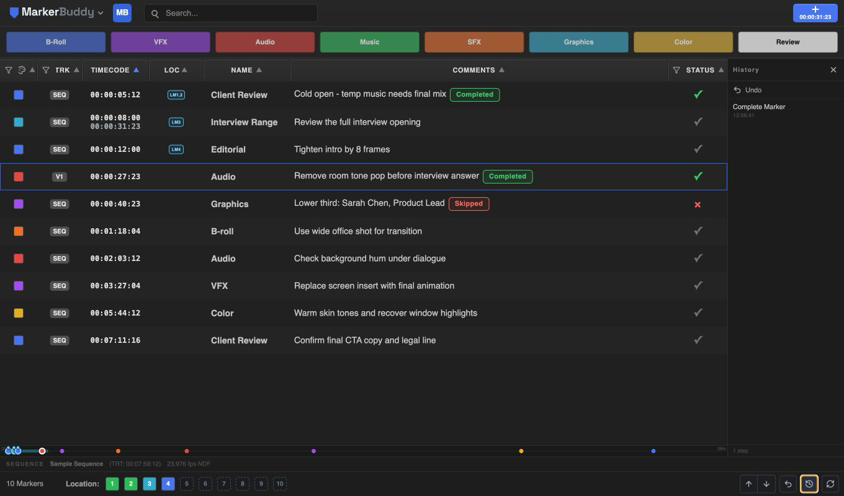Screen dimensions: 844x496
Task: Toggle status checkmark for the B-roll row
Action: tap(698, 231)
